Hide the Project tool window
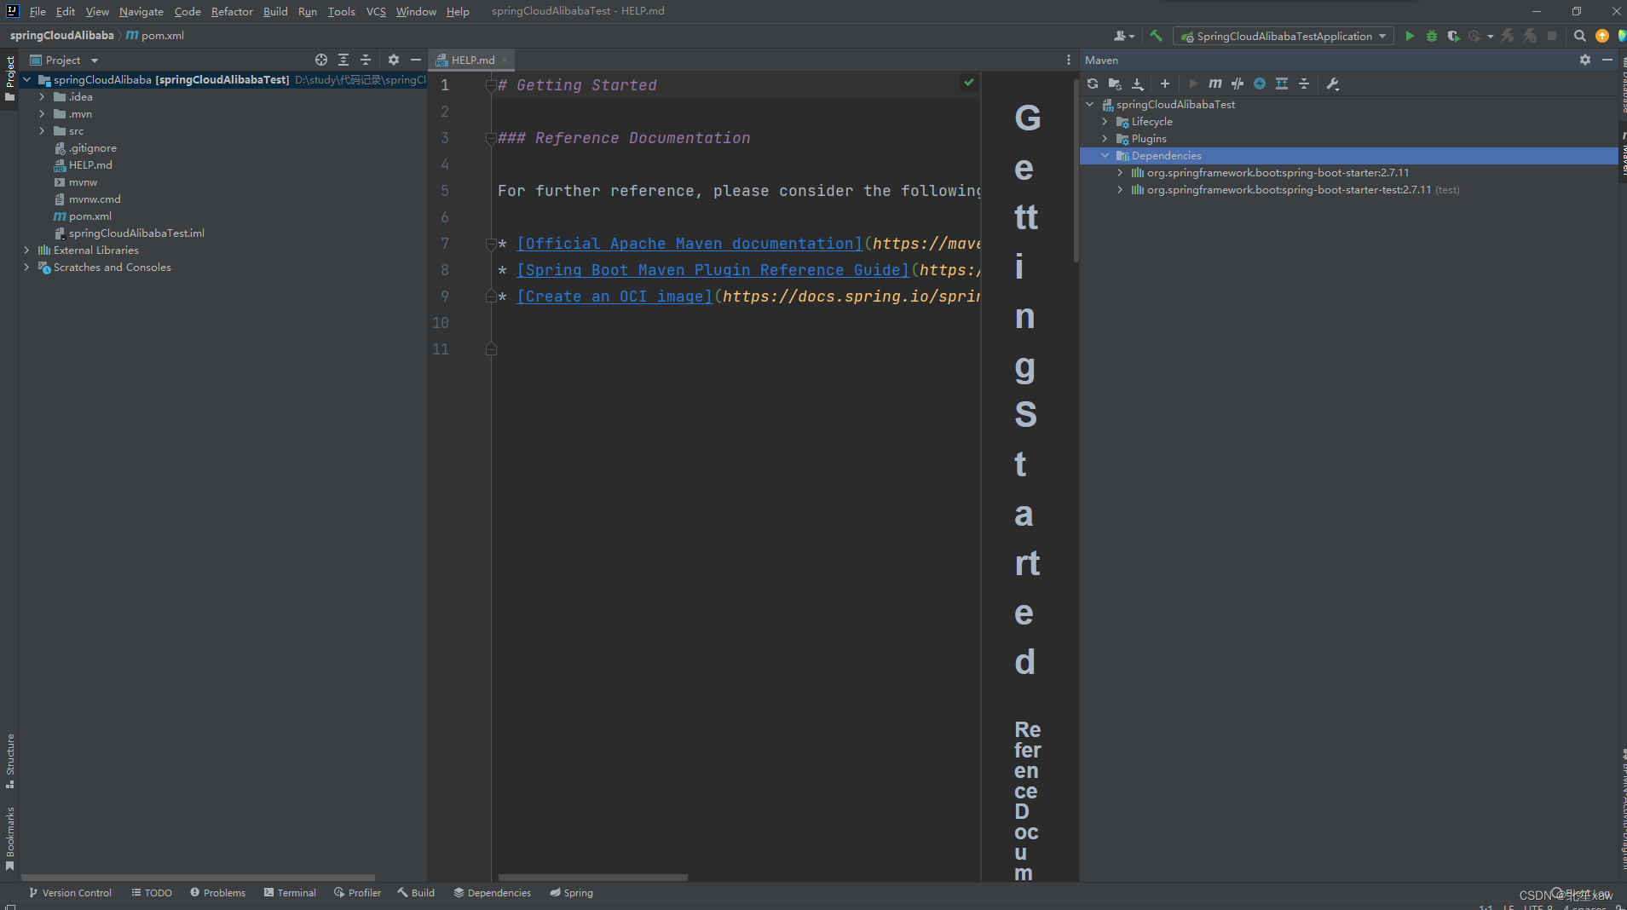The image size is (1627, 910). [x=416, y=60]
